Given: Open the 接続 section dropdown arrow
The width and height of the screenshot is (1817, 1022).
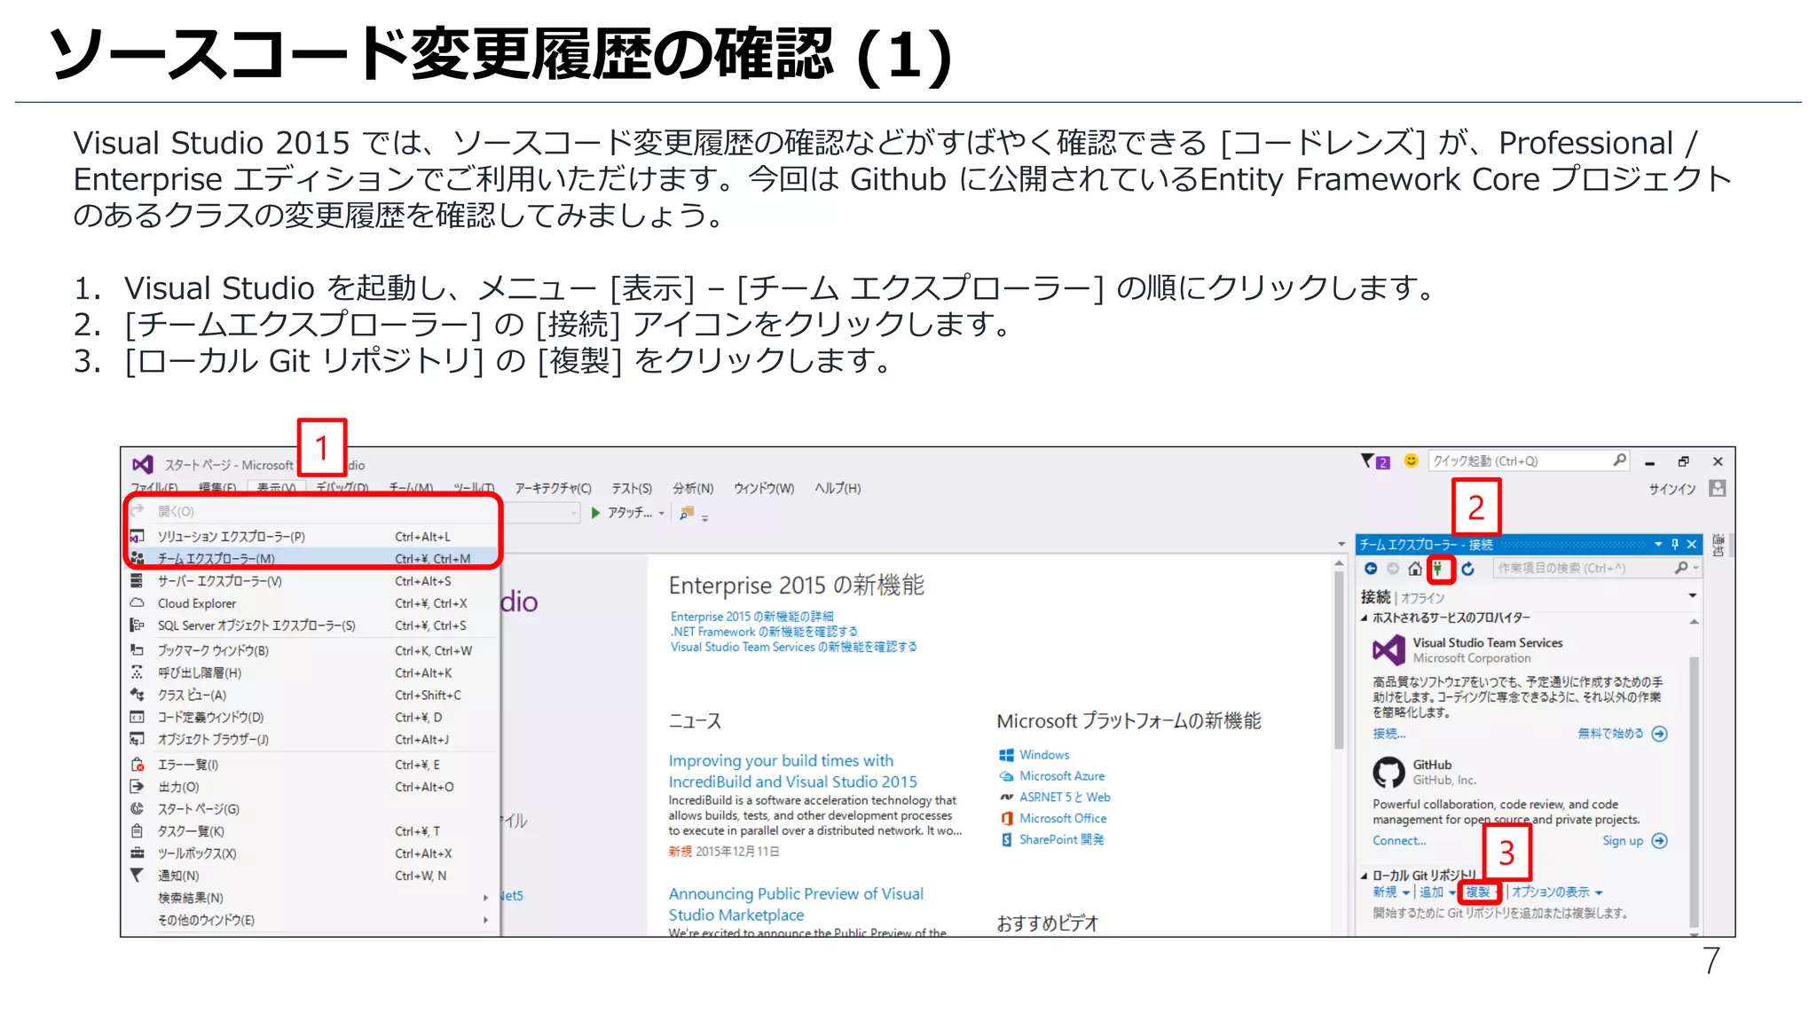Looking at the screenshot, I should [1693, 596].
